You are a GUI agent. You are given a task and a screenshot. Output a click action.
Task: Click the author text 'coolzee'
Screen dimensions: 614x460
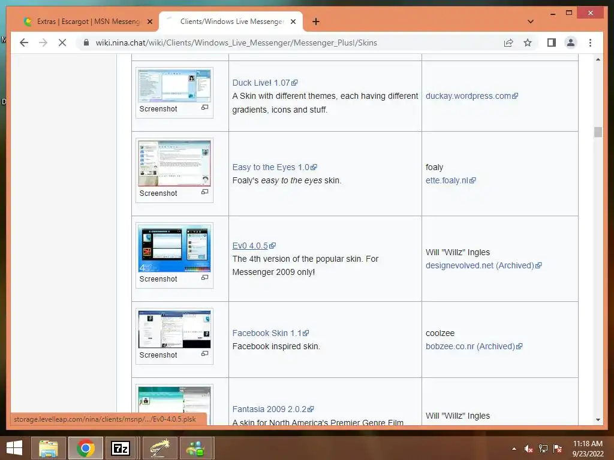pyautogui.click(x=440, y=333)
